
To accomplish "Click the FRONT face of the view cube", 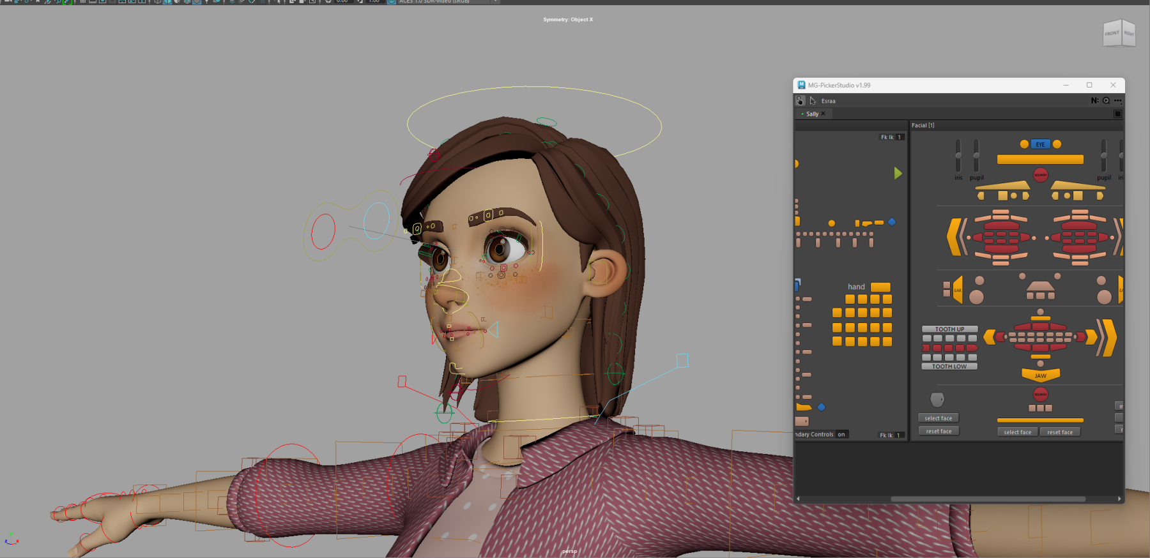I will pyautogui.click(x=1112, y=33).
